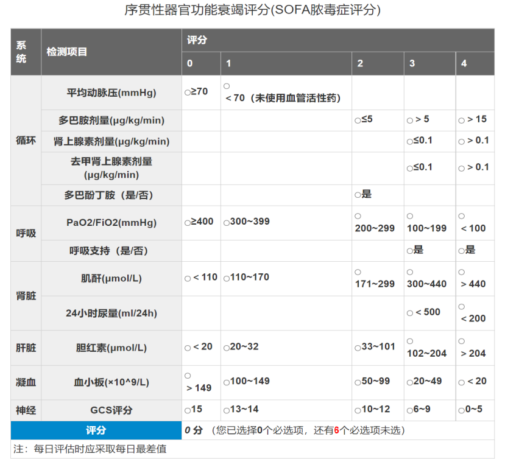Screen dimensions: 505x459
Task: Choose creatinine 300~440 radio button
Action: click(x=410, y=272)
